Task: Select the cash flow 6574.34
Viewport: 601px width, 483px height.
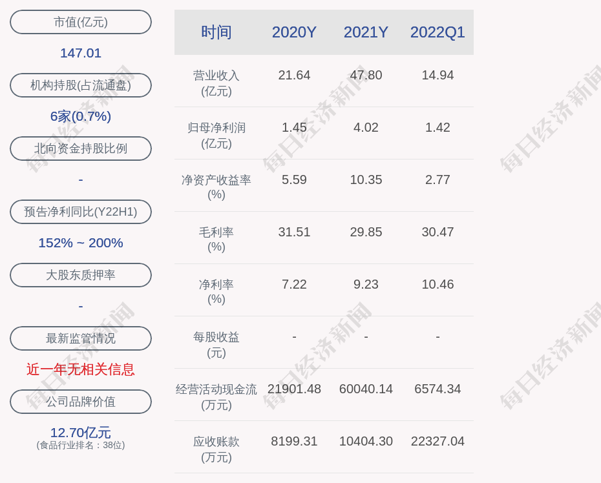Action: click(438, 389)
